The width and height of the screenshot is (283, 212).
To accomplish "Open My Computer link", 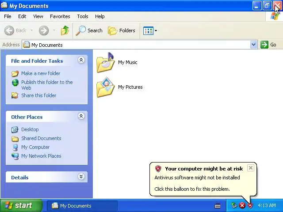I will point(35,147).
